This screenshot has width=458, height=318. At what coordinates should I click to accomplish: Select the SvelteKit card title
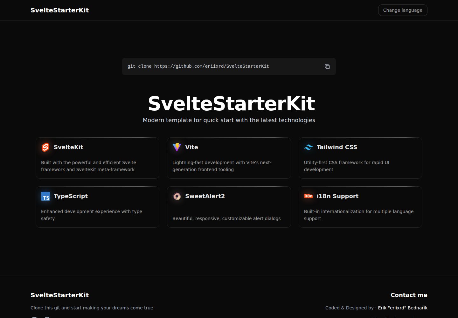68,147
